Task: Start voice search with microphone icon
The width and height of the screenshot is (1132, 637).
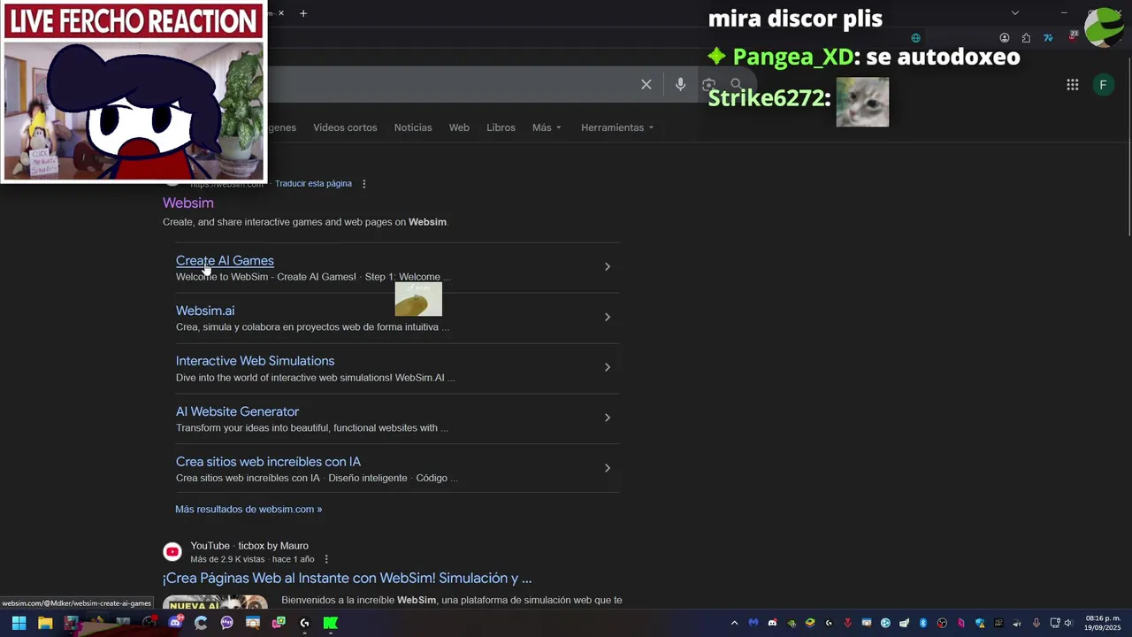Action: tap(680, 84)
